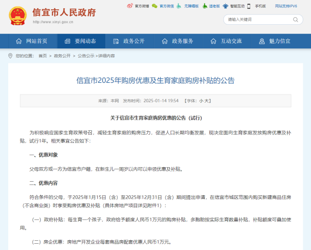Click the location pin breadcrumb icon
The height and width of the screenshot is (250, 311).
10,56
